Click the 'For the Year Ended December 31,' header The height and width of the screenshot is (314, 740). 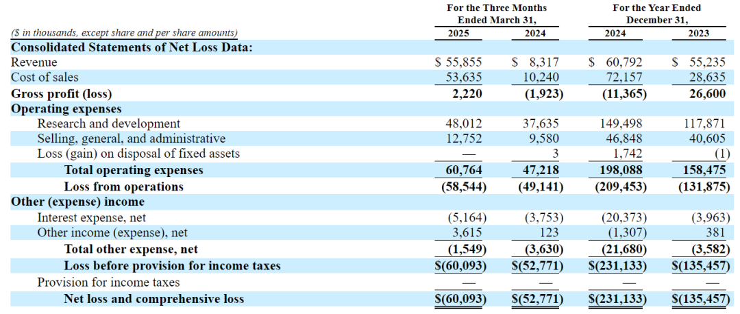tap(656, 14)
